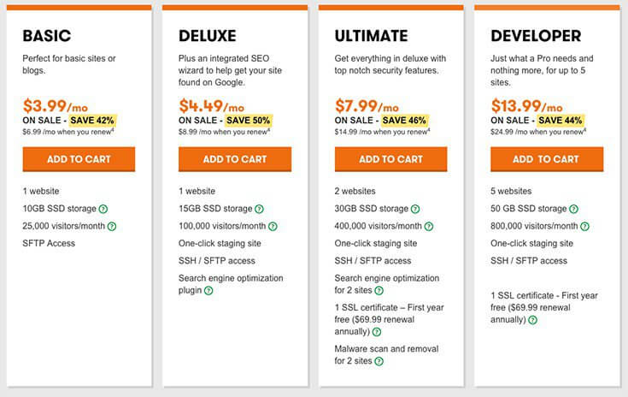Open help icon beside 10GB SSD storage
Screen dimensions: 628x397
coord(103,209)
